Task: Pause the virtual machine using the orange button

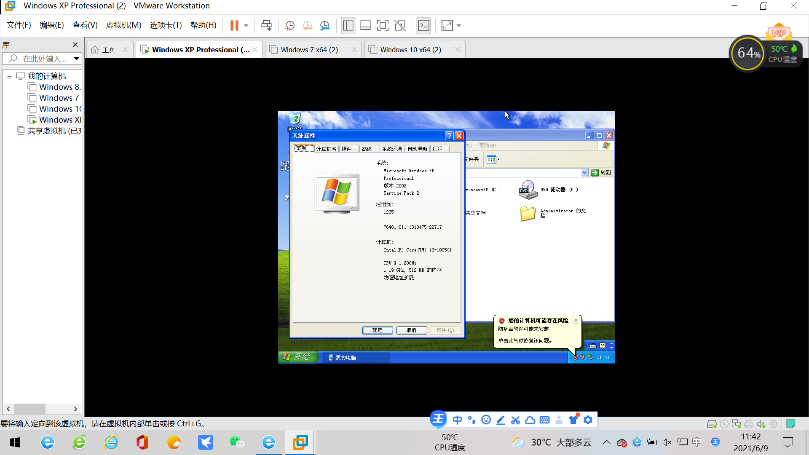Action: pos(234,26)
